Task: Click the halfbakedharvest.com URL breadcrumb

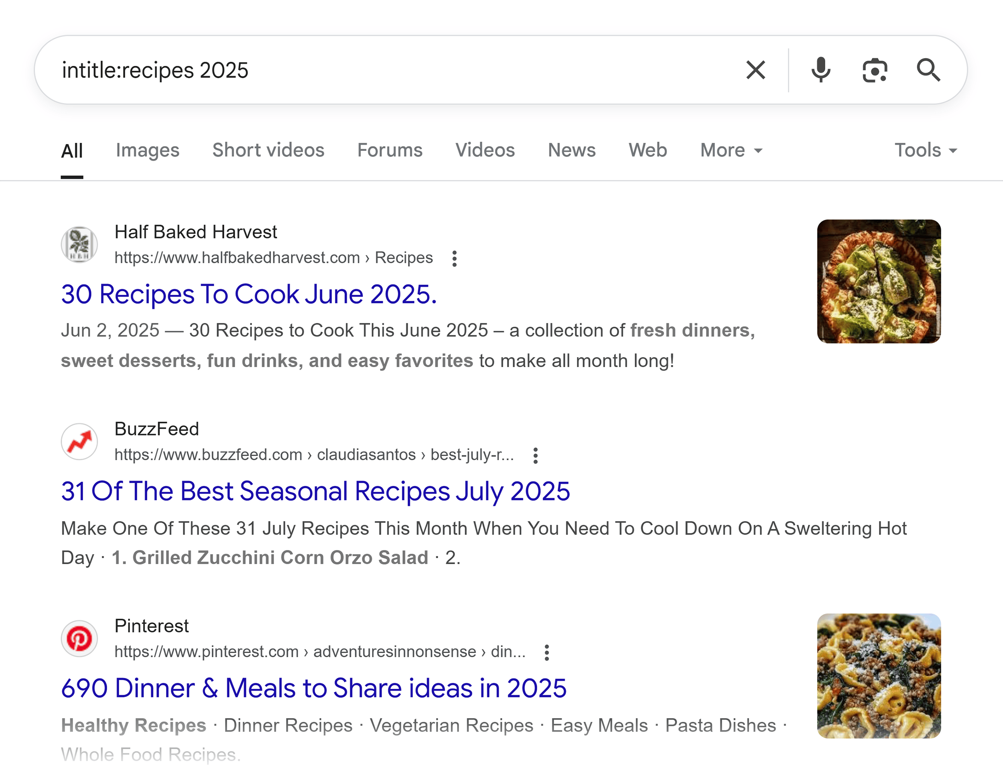Action: 274,258
